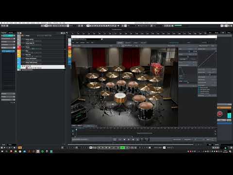Click the Cubase horizontal scrollbar

click(131, 144)
